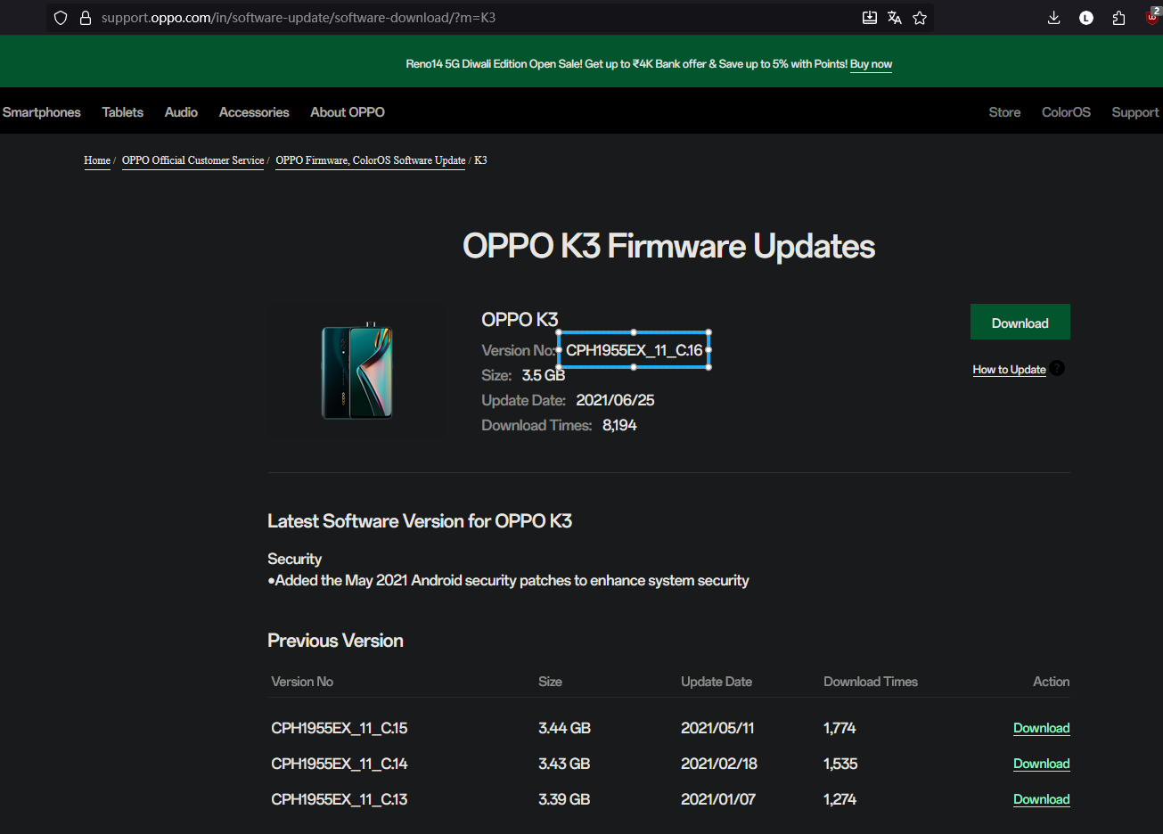Click Buy now in the promo banner
This screenshot has width=1163, height=834.
(x=871, y=64)
